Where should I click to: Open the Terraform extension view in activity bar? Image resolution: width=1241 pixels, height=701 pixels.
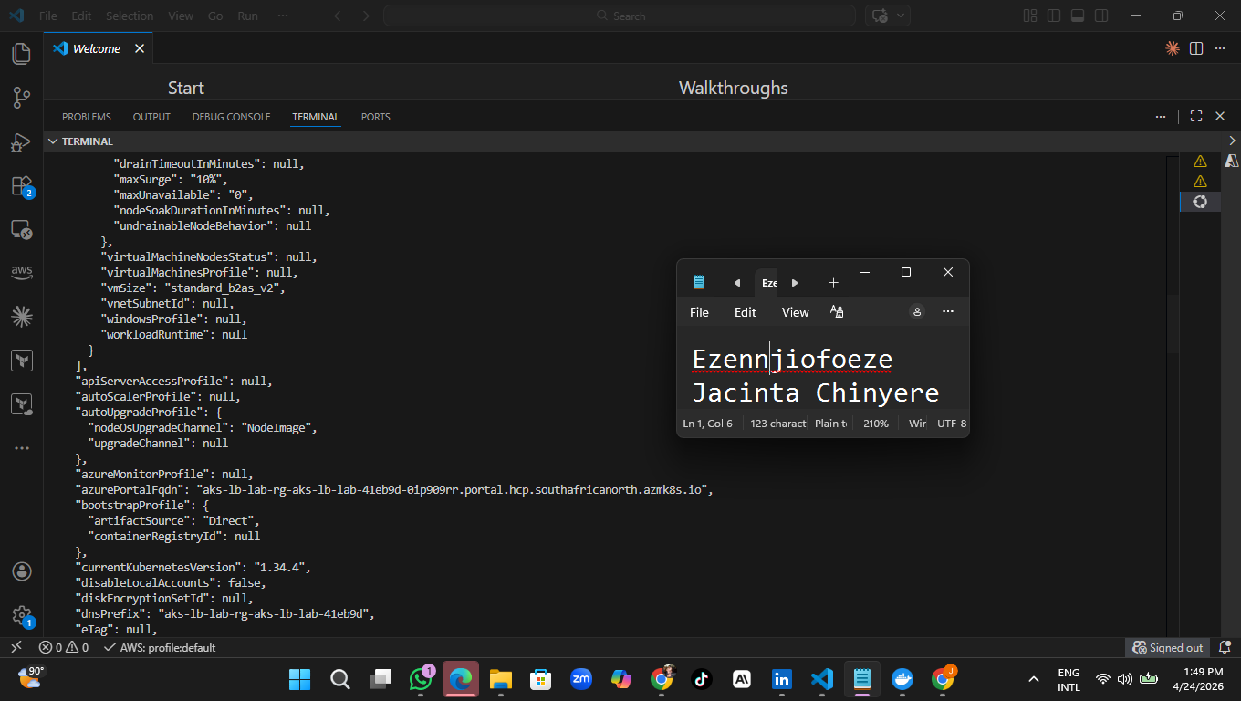coord(22,361)
